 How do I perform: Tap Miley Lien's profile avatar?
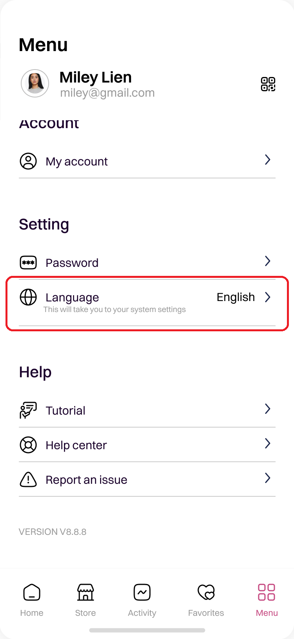[x=35, y=83]
